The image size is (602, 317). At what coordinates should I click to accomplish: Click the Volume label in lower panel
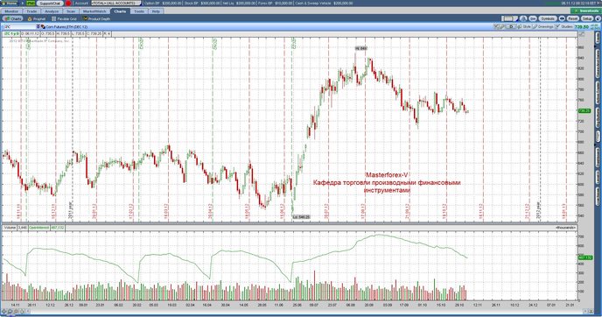click(10, 228)
